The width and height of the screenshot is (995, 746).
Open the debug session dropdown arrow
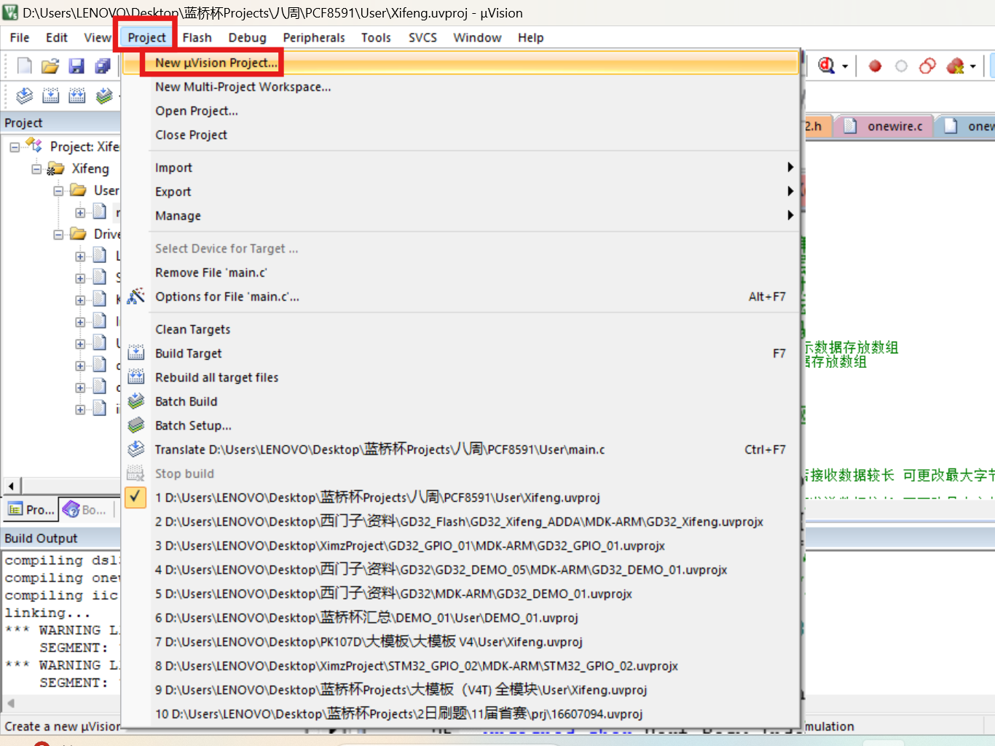845,67
